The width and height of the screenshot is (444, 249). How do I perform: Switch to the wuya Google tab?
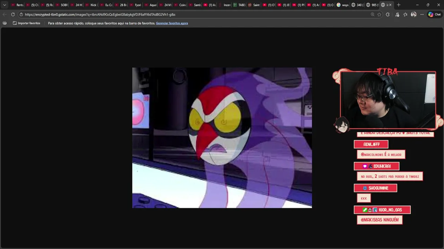coord(343,5)
